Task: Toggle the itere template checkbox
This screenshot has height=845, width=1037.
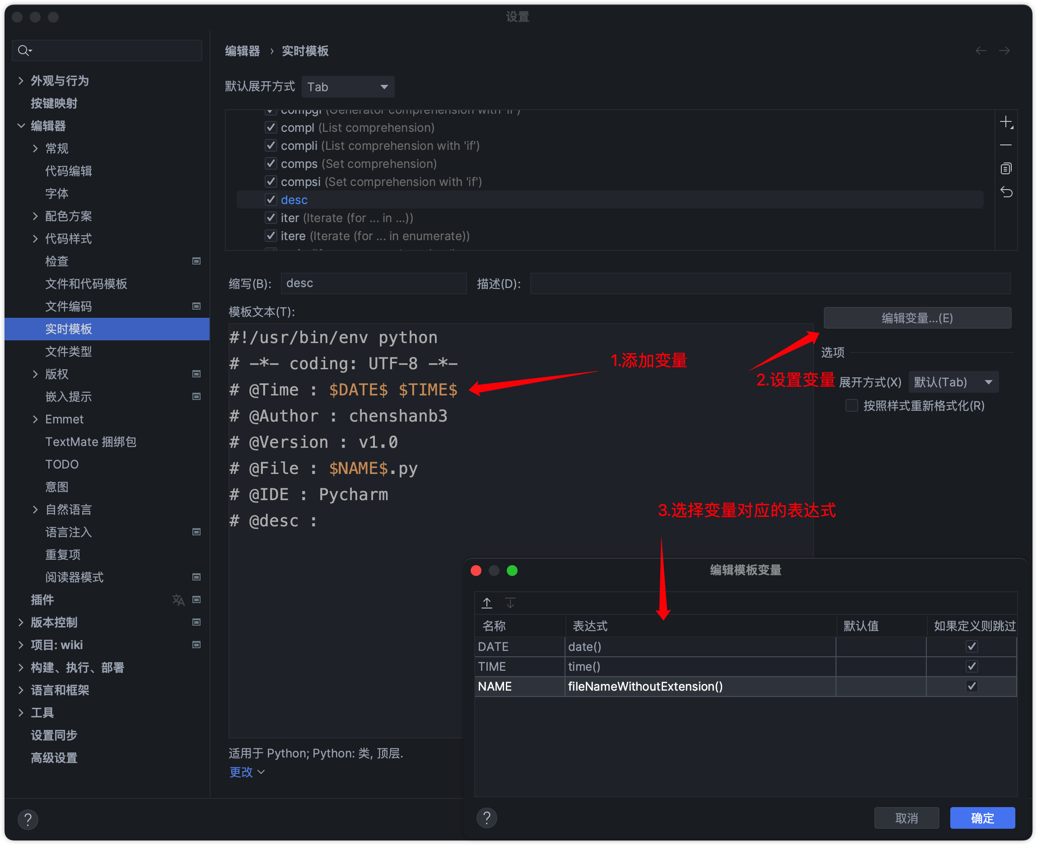Action: tap(271, 236)
